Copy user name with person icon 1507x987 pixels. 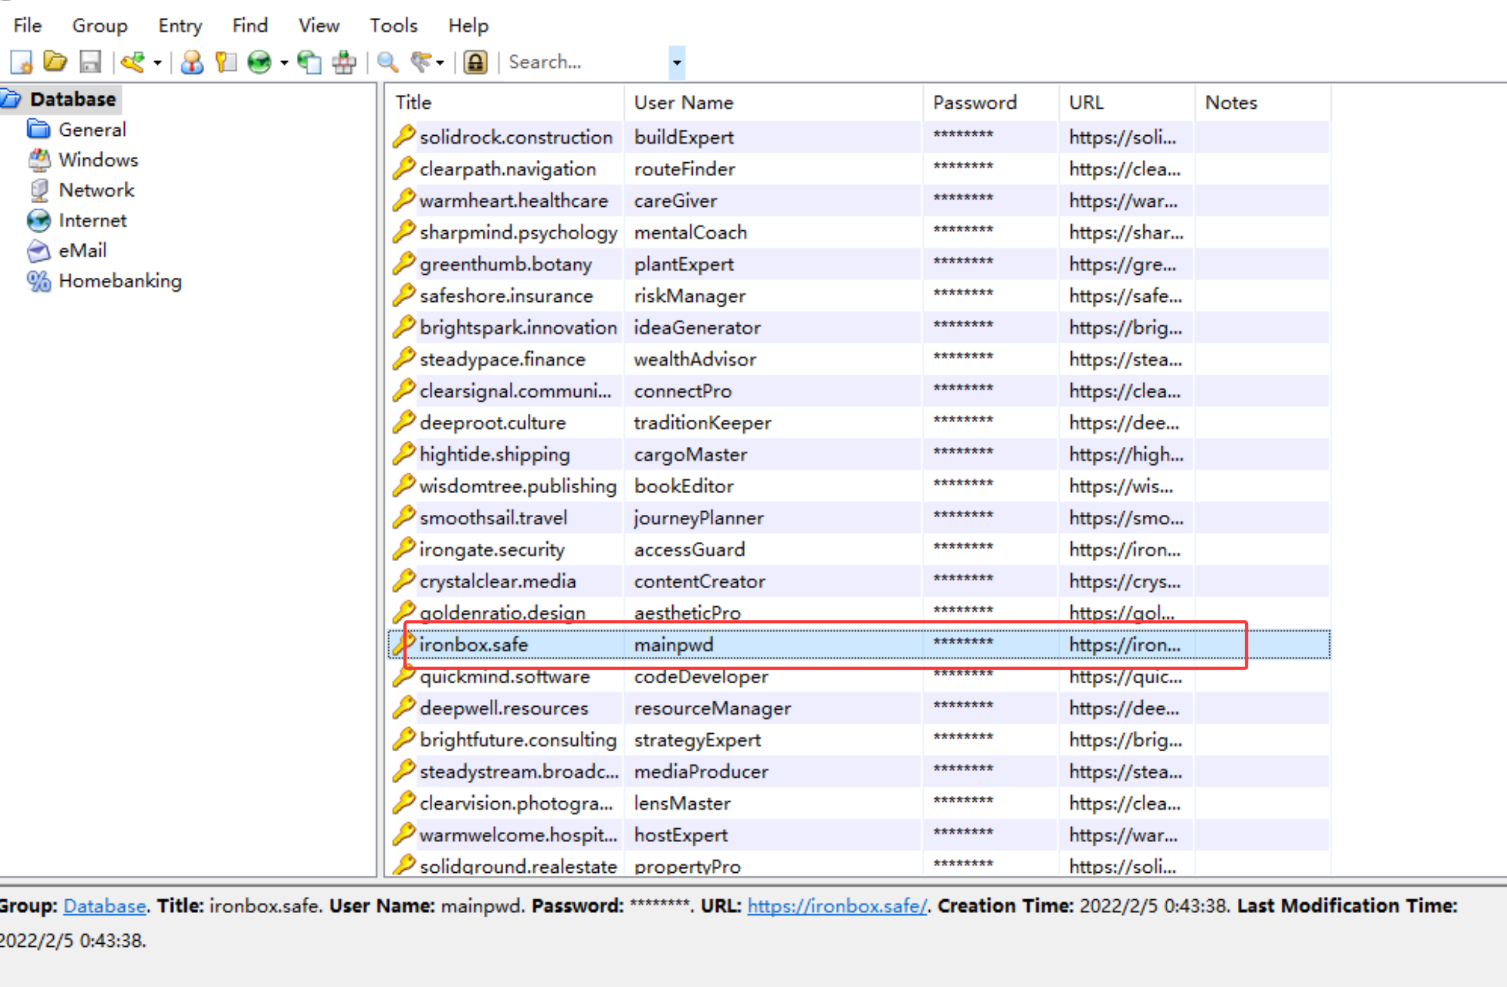tap(192, 62)
